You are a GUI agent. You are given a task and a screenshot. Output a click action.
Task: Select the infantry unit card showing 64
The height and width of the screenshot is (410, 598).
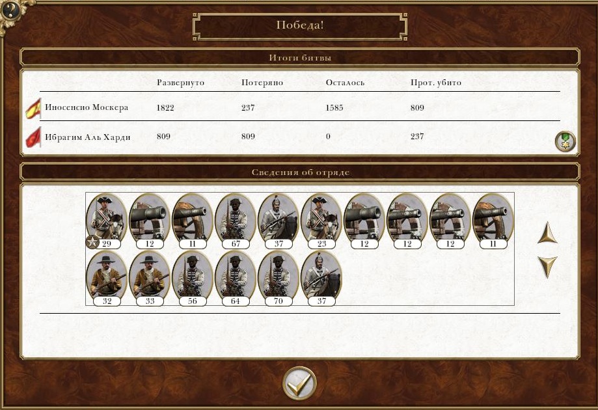(x=236, y=279)
